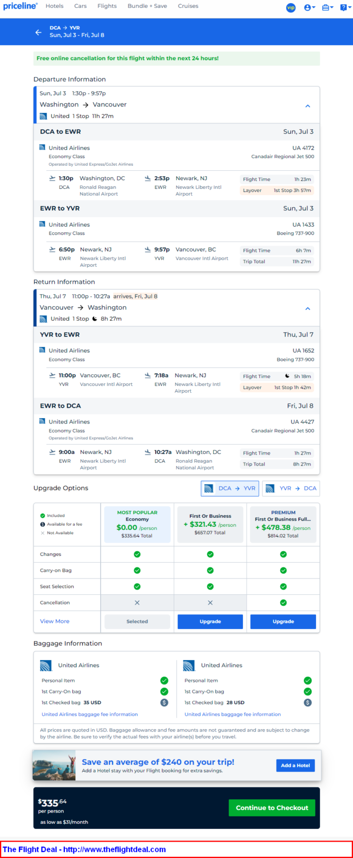Click the landing icon next to 2:53p
The height and width of the screenshot is (858, 353).
pyautogui.click(x=148, y=178)
